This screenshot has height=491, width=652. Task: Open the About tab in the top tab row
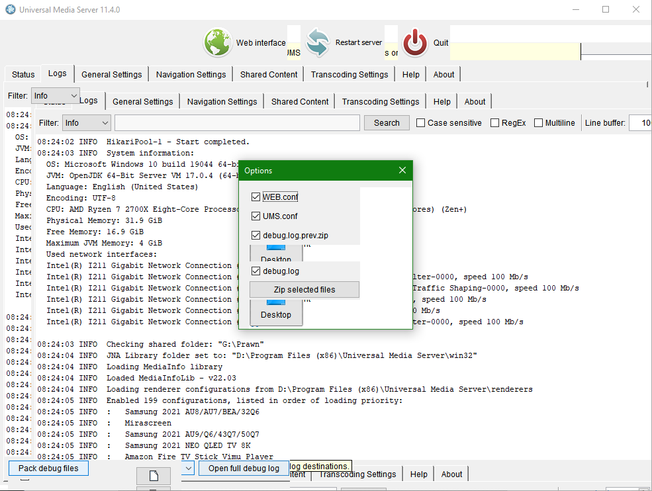click(443, 74)
